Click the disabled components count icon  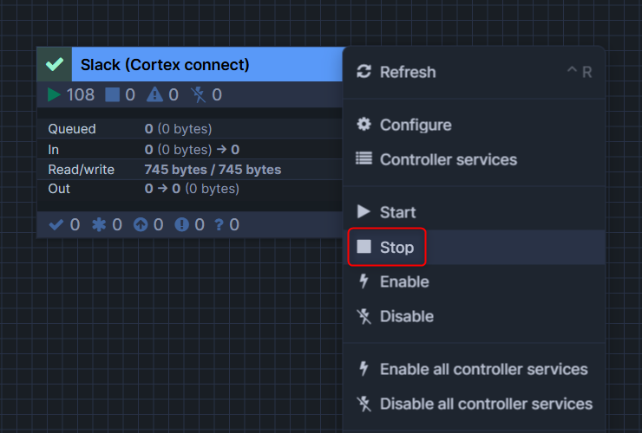click(198, 94)
